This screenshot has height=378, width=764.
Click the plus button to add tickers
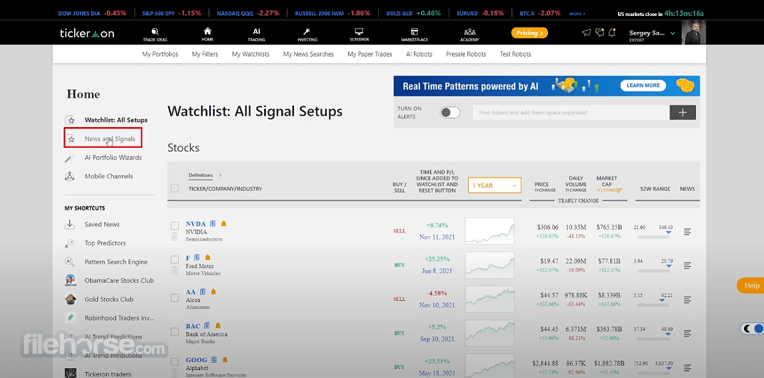click(683, 112)
